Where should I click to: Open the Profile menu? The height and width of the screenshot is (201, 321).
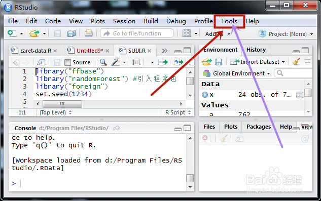(203, 21)
